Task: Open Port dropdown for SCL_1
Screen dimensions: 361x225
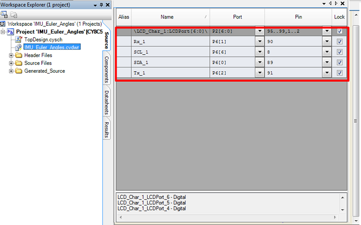Action: point(259,52)
